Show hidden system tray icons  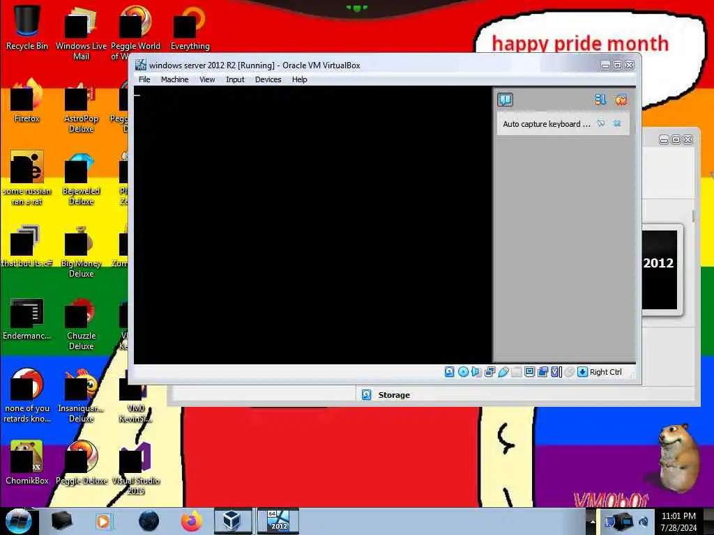coord(593,521)
